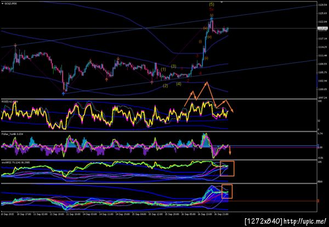Click the 10 Sep 2015 time axis label
The height and width of the screenshot is (227, 329).
click(x=8, y=214)
